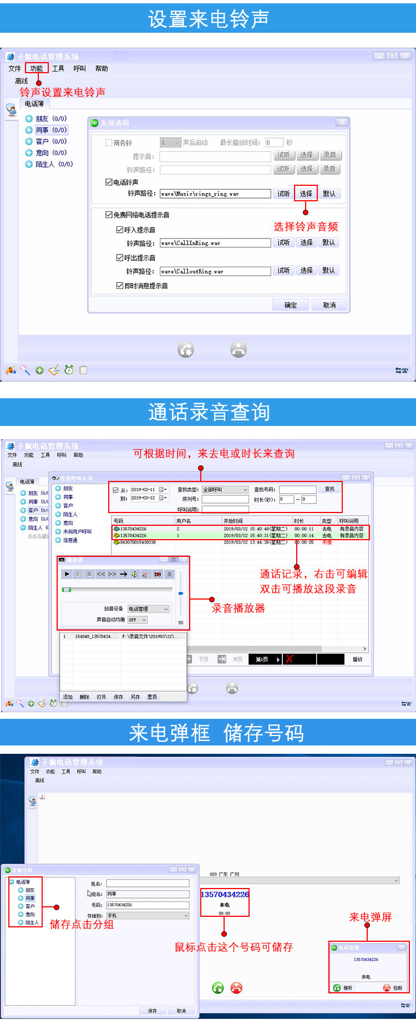The width and height of the screenshot is (416, 1025).
Task: Click the 姓名 field in 存储号码
Action: [148, 884]
